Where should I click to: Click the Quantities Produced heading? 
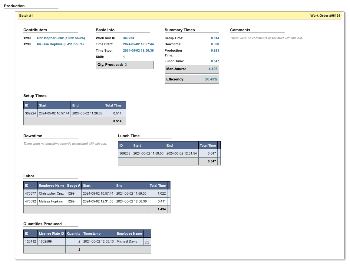tap(42, 224)
